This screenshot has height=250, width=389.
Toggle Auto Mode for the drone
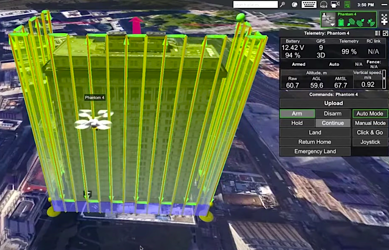coord(370,113)
